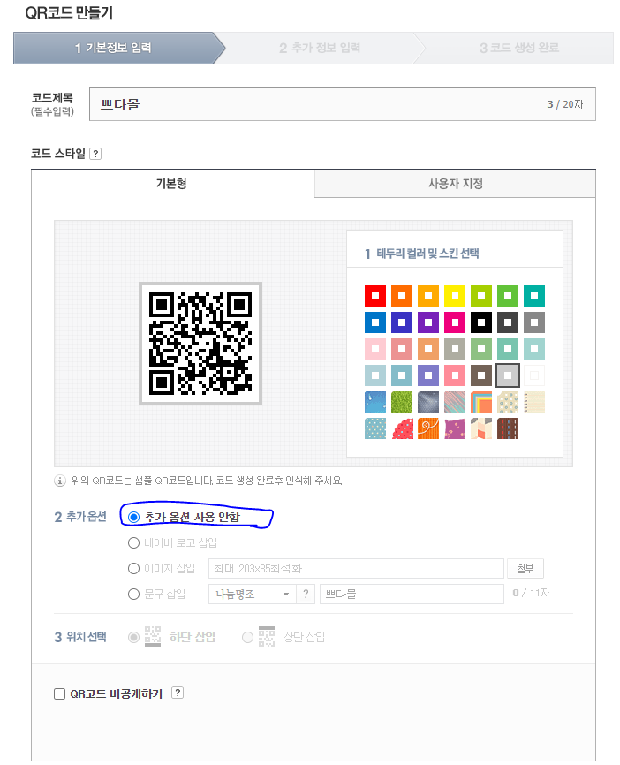Apply the orange stitched pocket skin
Screen dimensions: 620x765
[427, 428]
